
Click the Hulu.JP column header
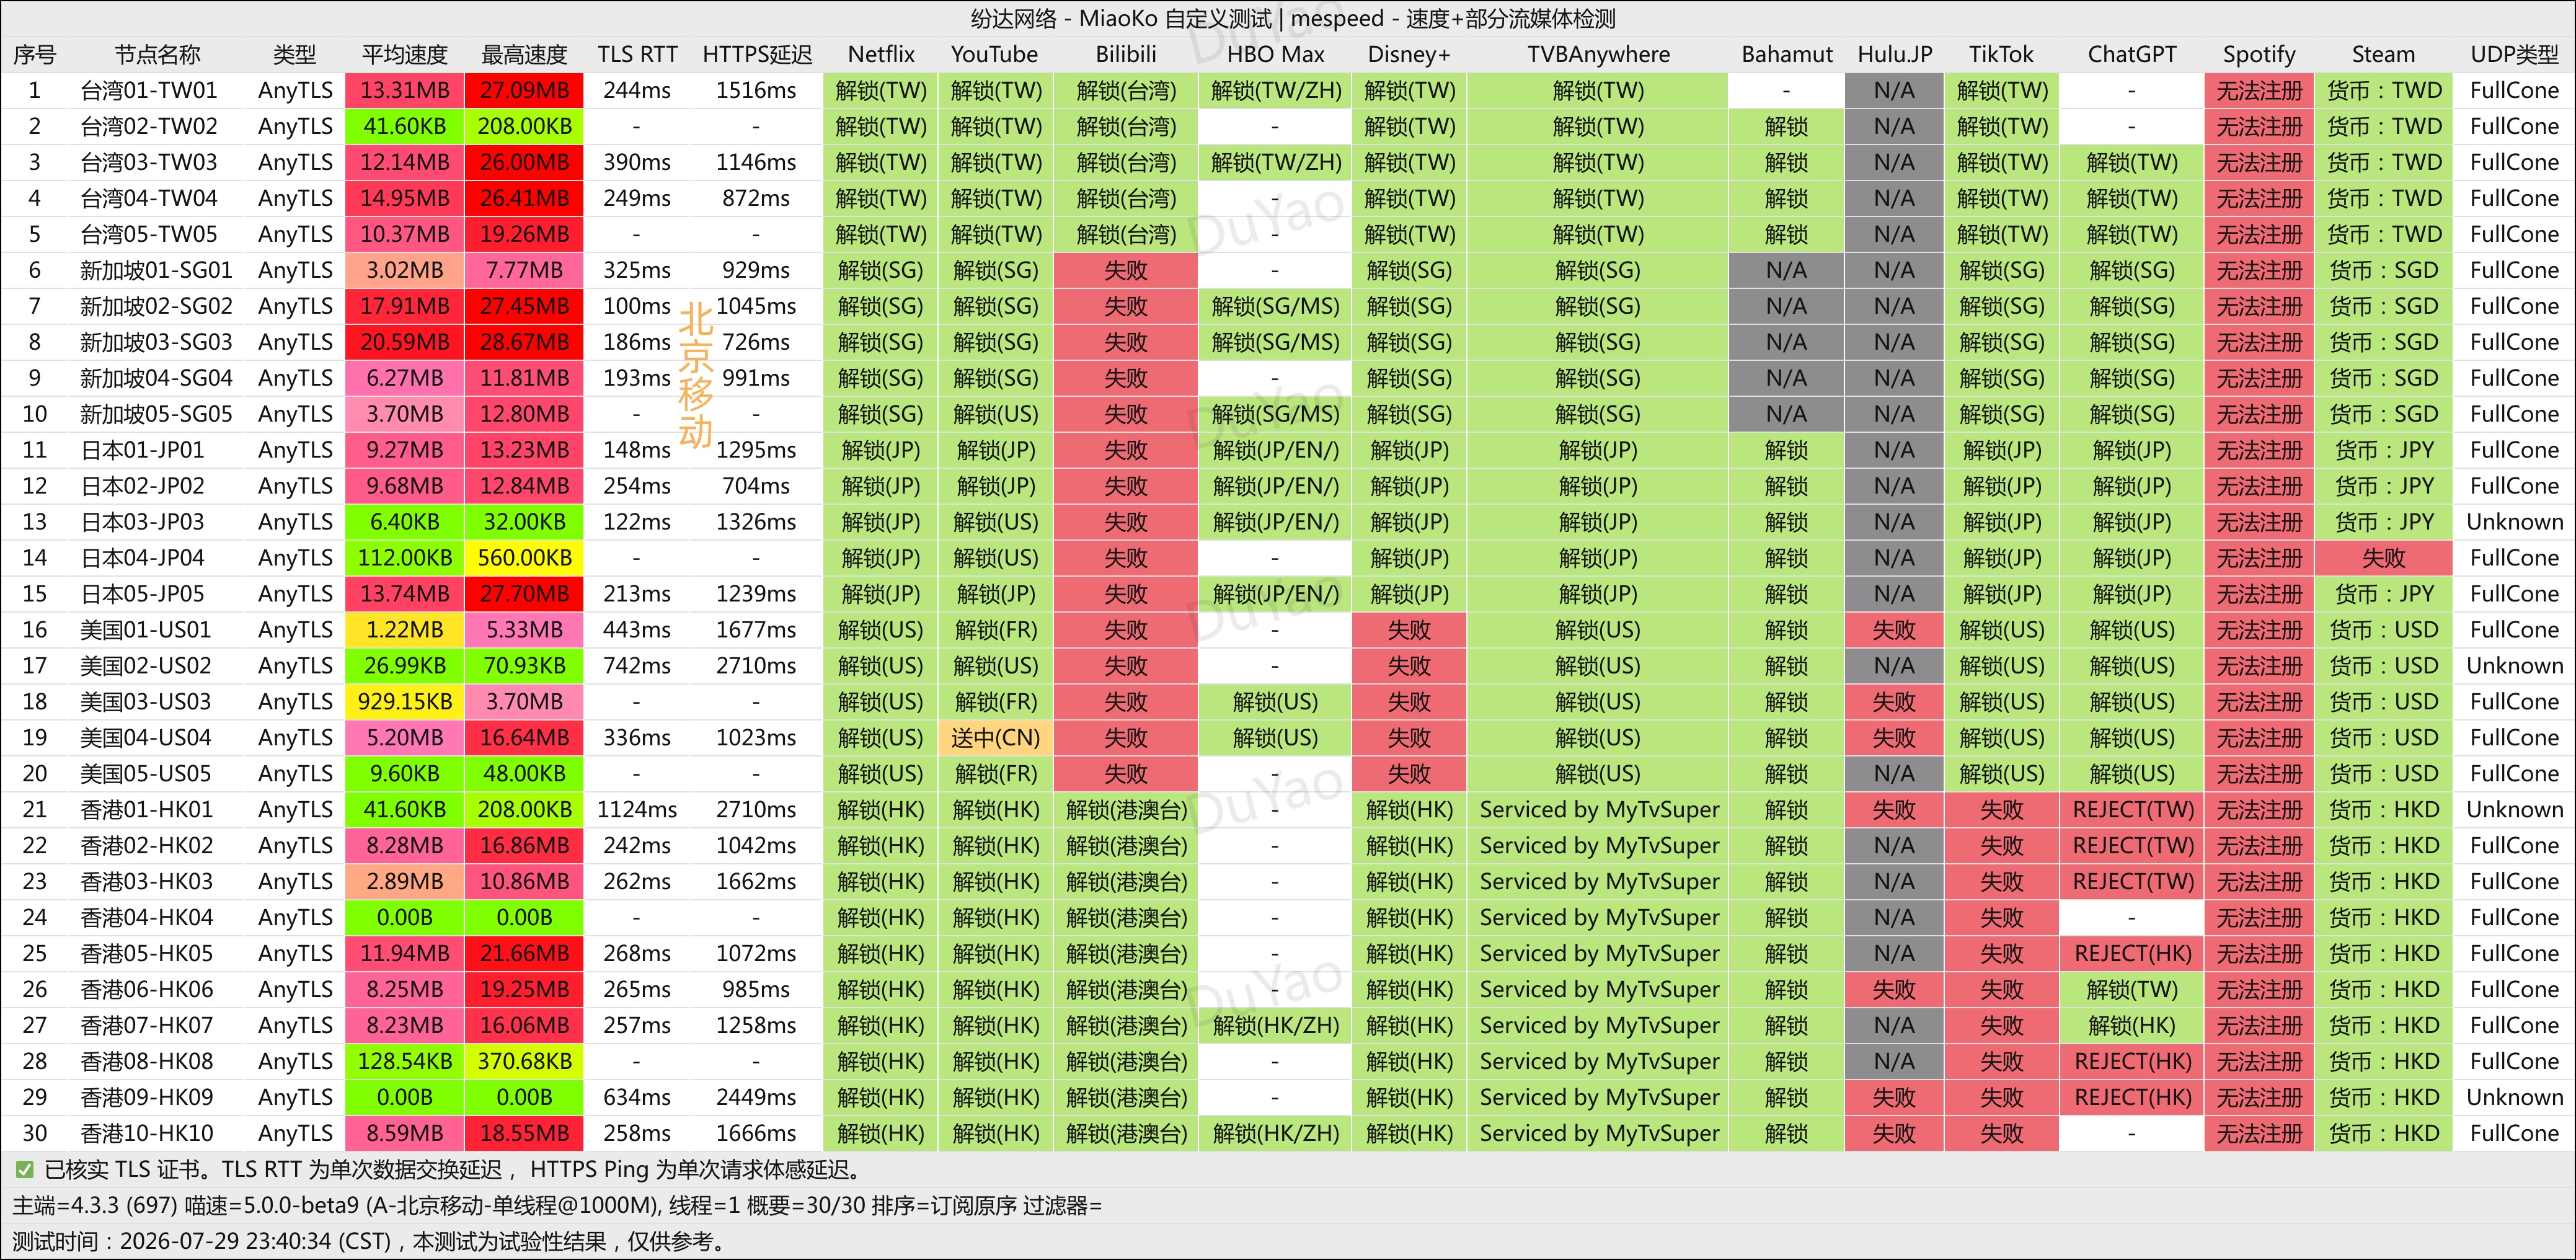(x=1894, y=54)
